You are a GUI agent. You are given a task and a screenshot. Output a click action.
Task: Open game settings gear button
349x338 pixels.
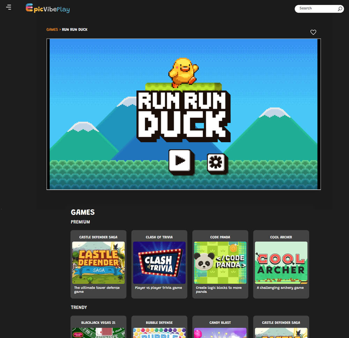pyautogui.click(x=217, y=163)
